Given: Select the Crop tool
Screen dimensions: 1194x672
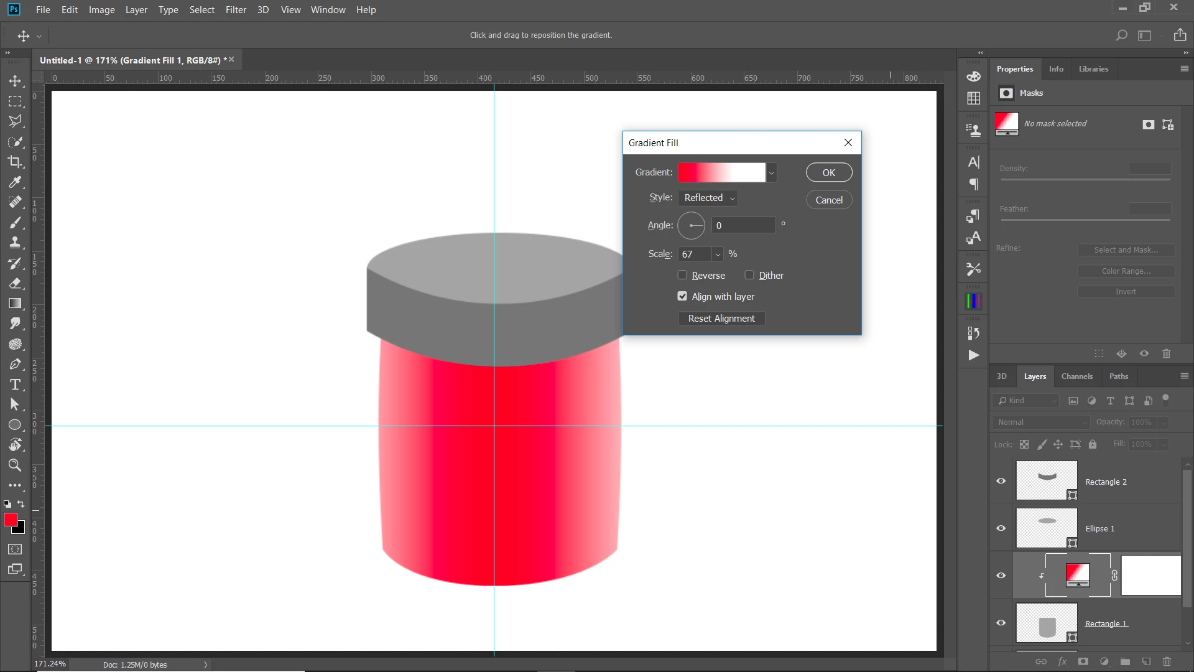Looking at the screenshot, I should (15, 162).
